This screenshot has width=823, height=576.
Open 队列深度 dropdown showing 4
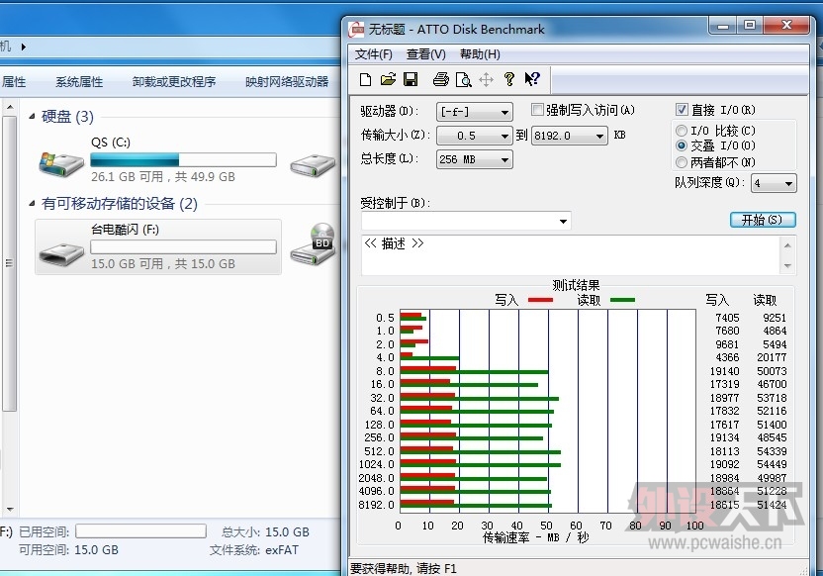click(774, 183)
